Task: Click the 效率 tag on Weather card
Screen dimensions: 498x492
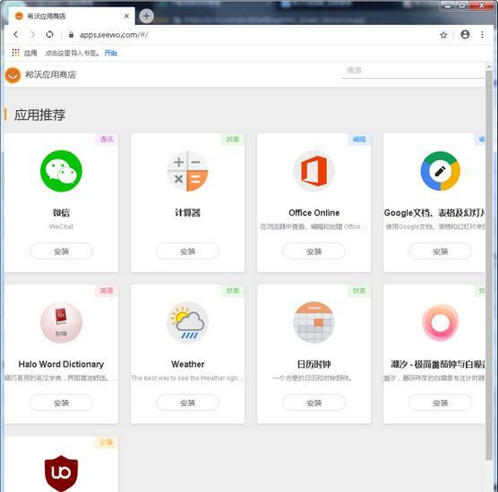Action: click(x=233, y=291)
